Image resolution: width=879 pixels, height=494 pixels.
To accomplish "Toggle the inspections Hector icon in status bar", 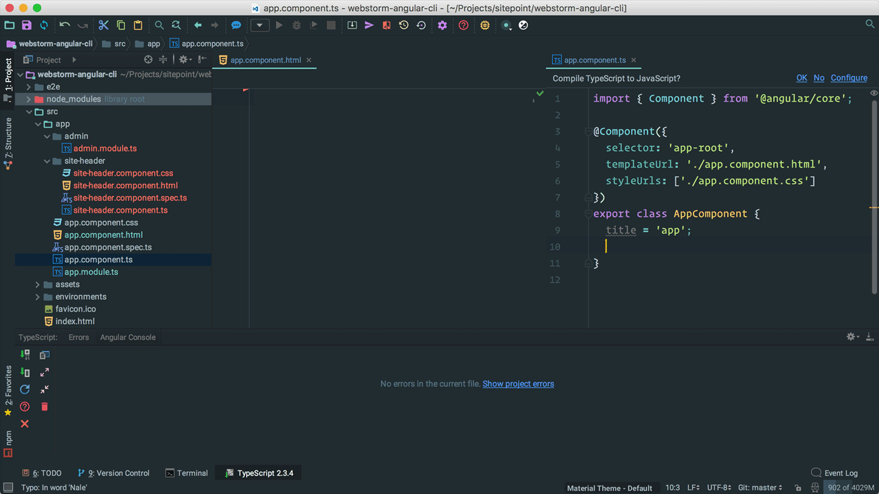I will [x=813, y=488].
